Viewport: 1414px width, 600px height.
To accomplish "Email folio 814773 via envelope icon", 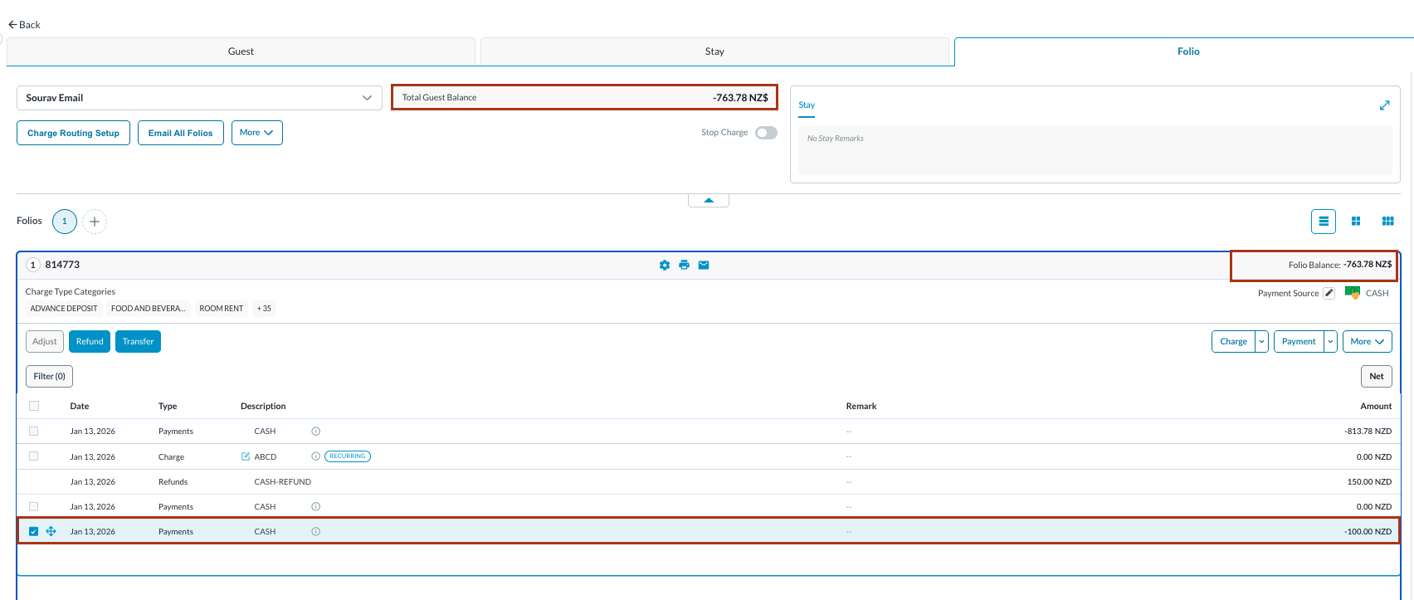I will click(704, 265).
